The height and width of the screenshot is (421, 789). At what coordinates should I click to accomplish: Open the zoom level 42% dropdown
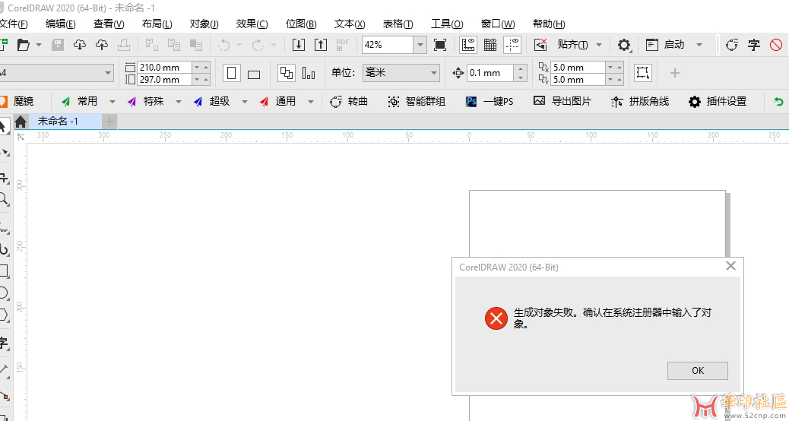pyautogui.click(x=420, y=45)
